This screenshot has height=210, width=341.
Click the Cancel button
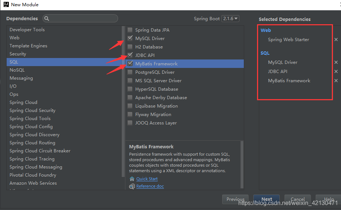[297, 199]
